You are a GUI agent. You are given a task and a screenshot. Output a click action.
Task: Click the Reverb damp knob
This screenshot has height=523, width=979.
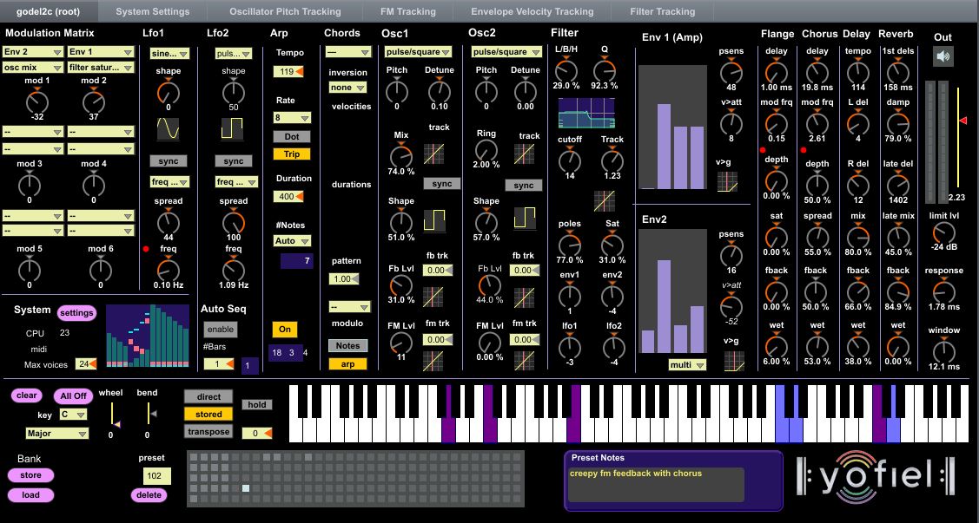tap(898, 124)
